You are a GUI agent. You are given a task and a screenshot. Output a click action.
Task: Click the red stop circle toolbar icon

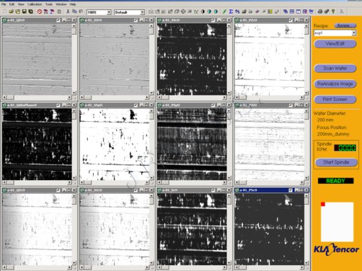[x=39, y=12]
